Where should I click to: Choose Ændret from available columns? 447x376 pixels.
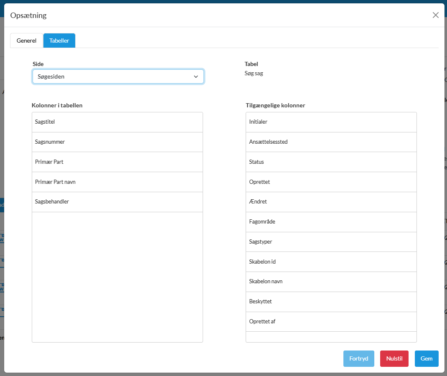331,202
